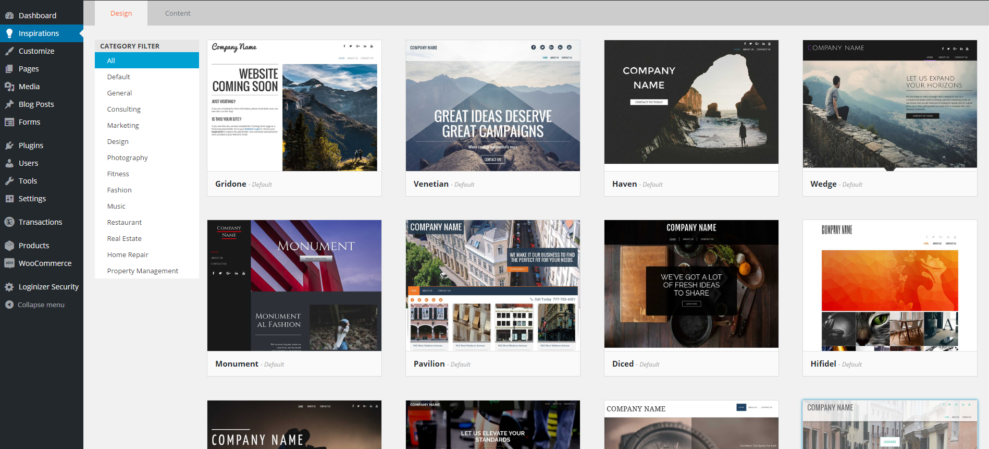Switch to the Content tab

178,13
